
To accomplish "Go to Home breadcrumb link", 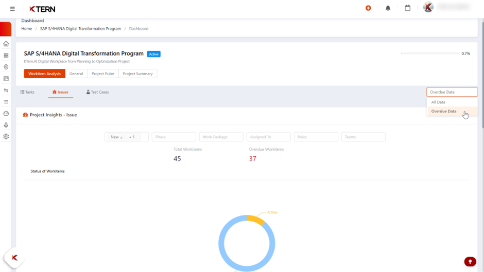I will pyautogui.click(x=27, y=29).
